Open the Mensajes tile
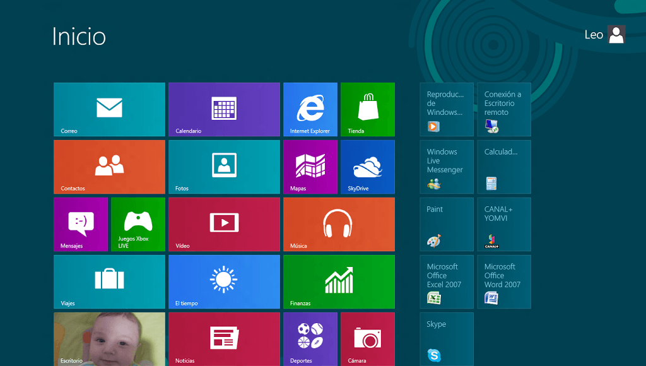Image resolution: width=646 pixels, height=366 pixels. 81,224
